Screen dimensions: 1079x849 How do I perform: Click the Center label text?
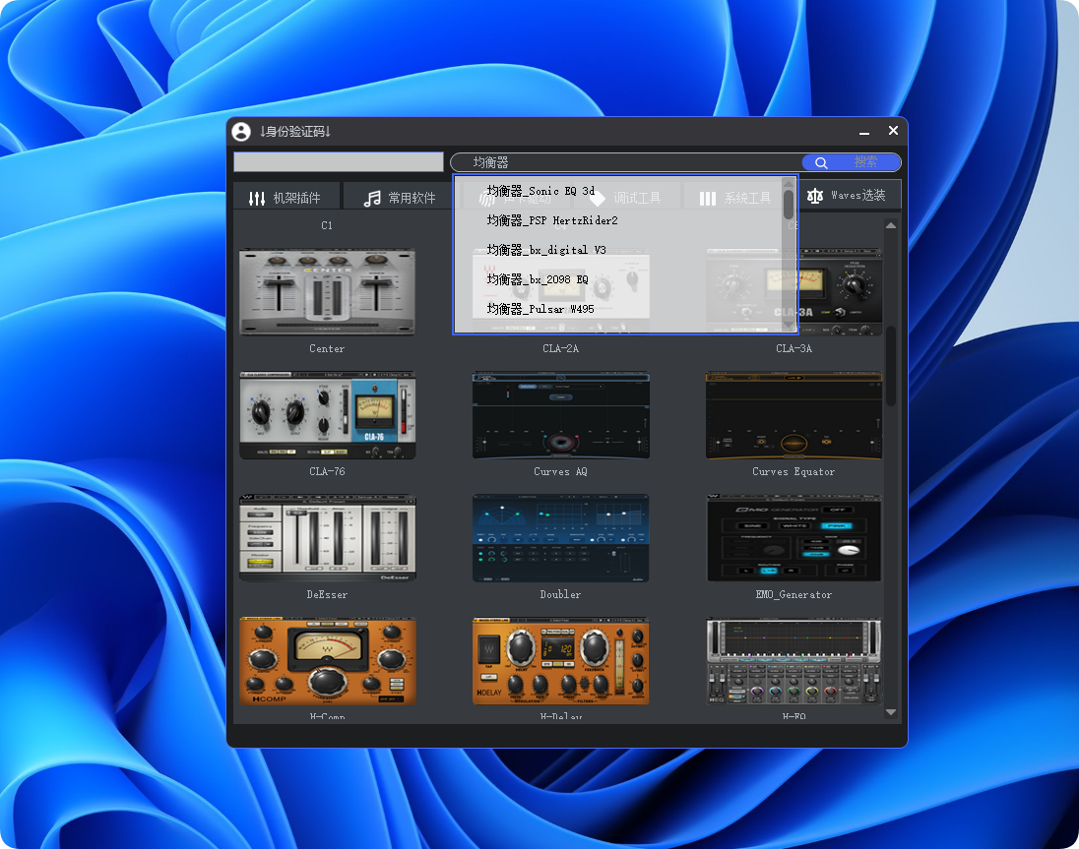(x=327, y=348)
